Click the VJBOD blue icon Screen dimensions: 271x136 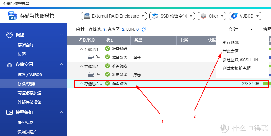point(234,16)
